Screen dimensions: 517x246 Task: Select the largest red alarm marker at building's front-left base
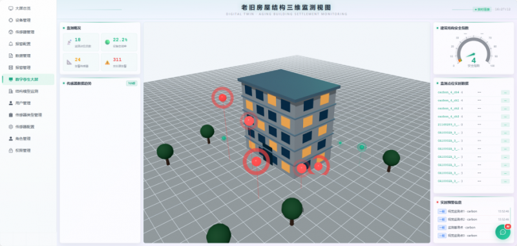[x=256, y=161]
